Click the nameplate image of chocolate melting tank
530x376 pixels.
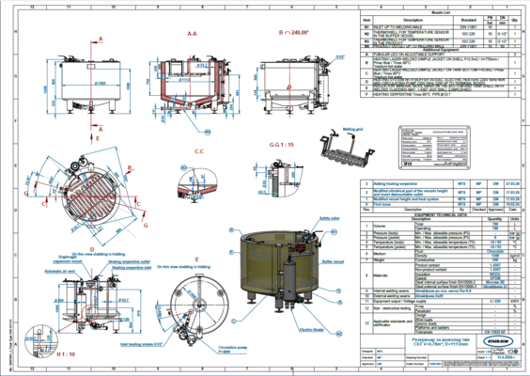pyautogui.click(x=434, y=147)
